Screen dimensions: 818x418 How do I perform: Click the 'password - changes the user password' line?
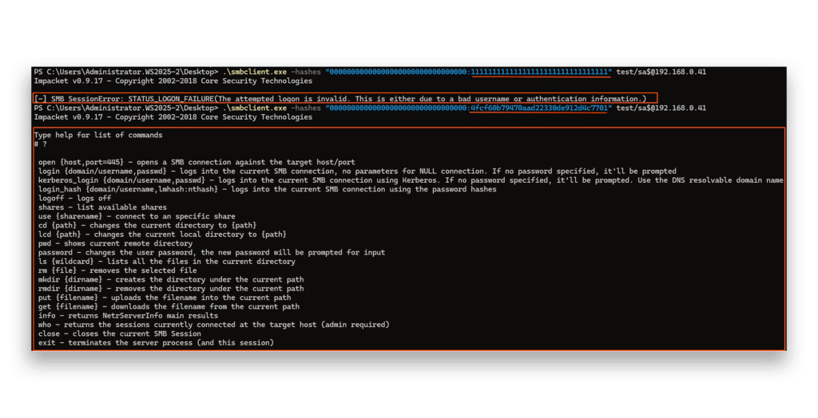pos(211,252)
